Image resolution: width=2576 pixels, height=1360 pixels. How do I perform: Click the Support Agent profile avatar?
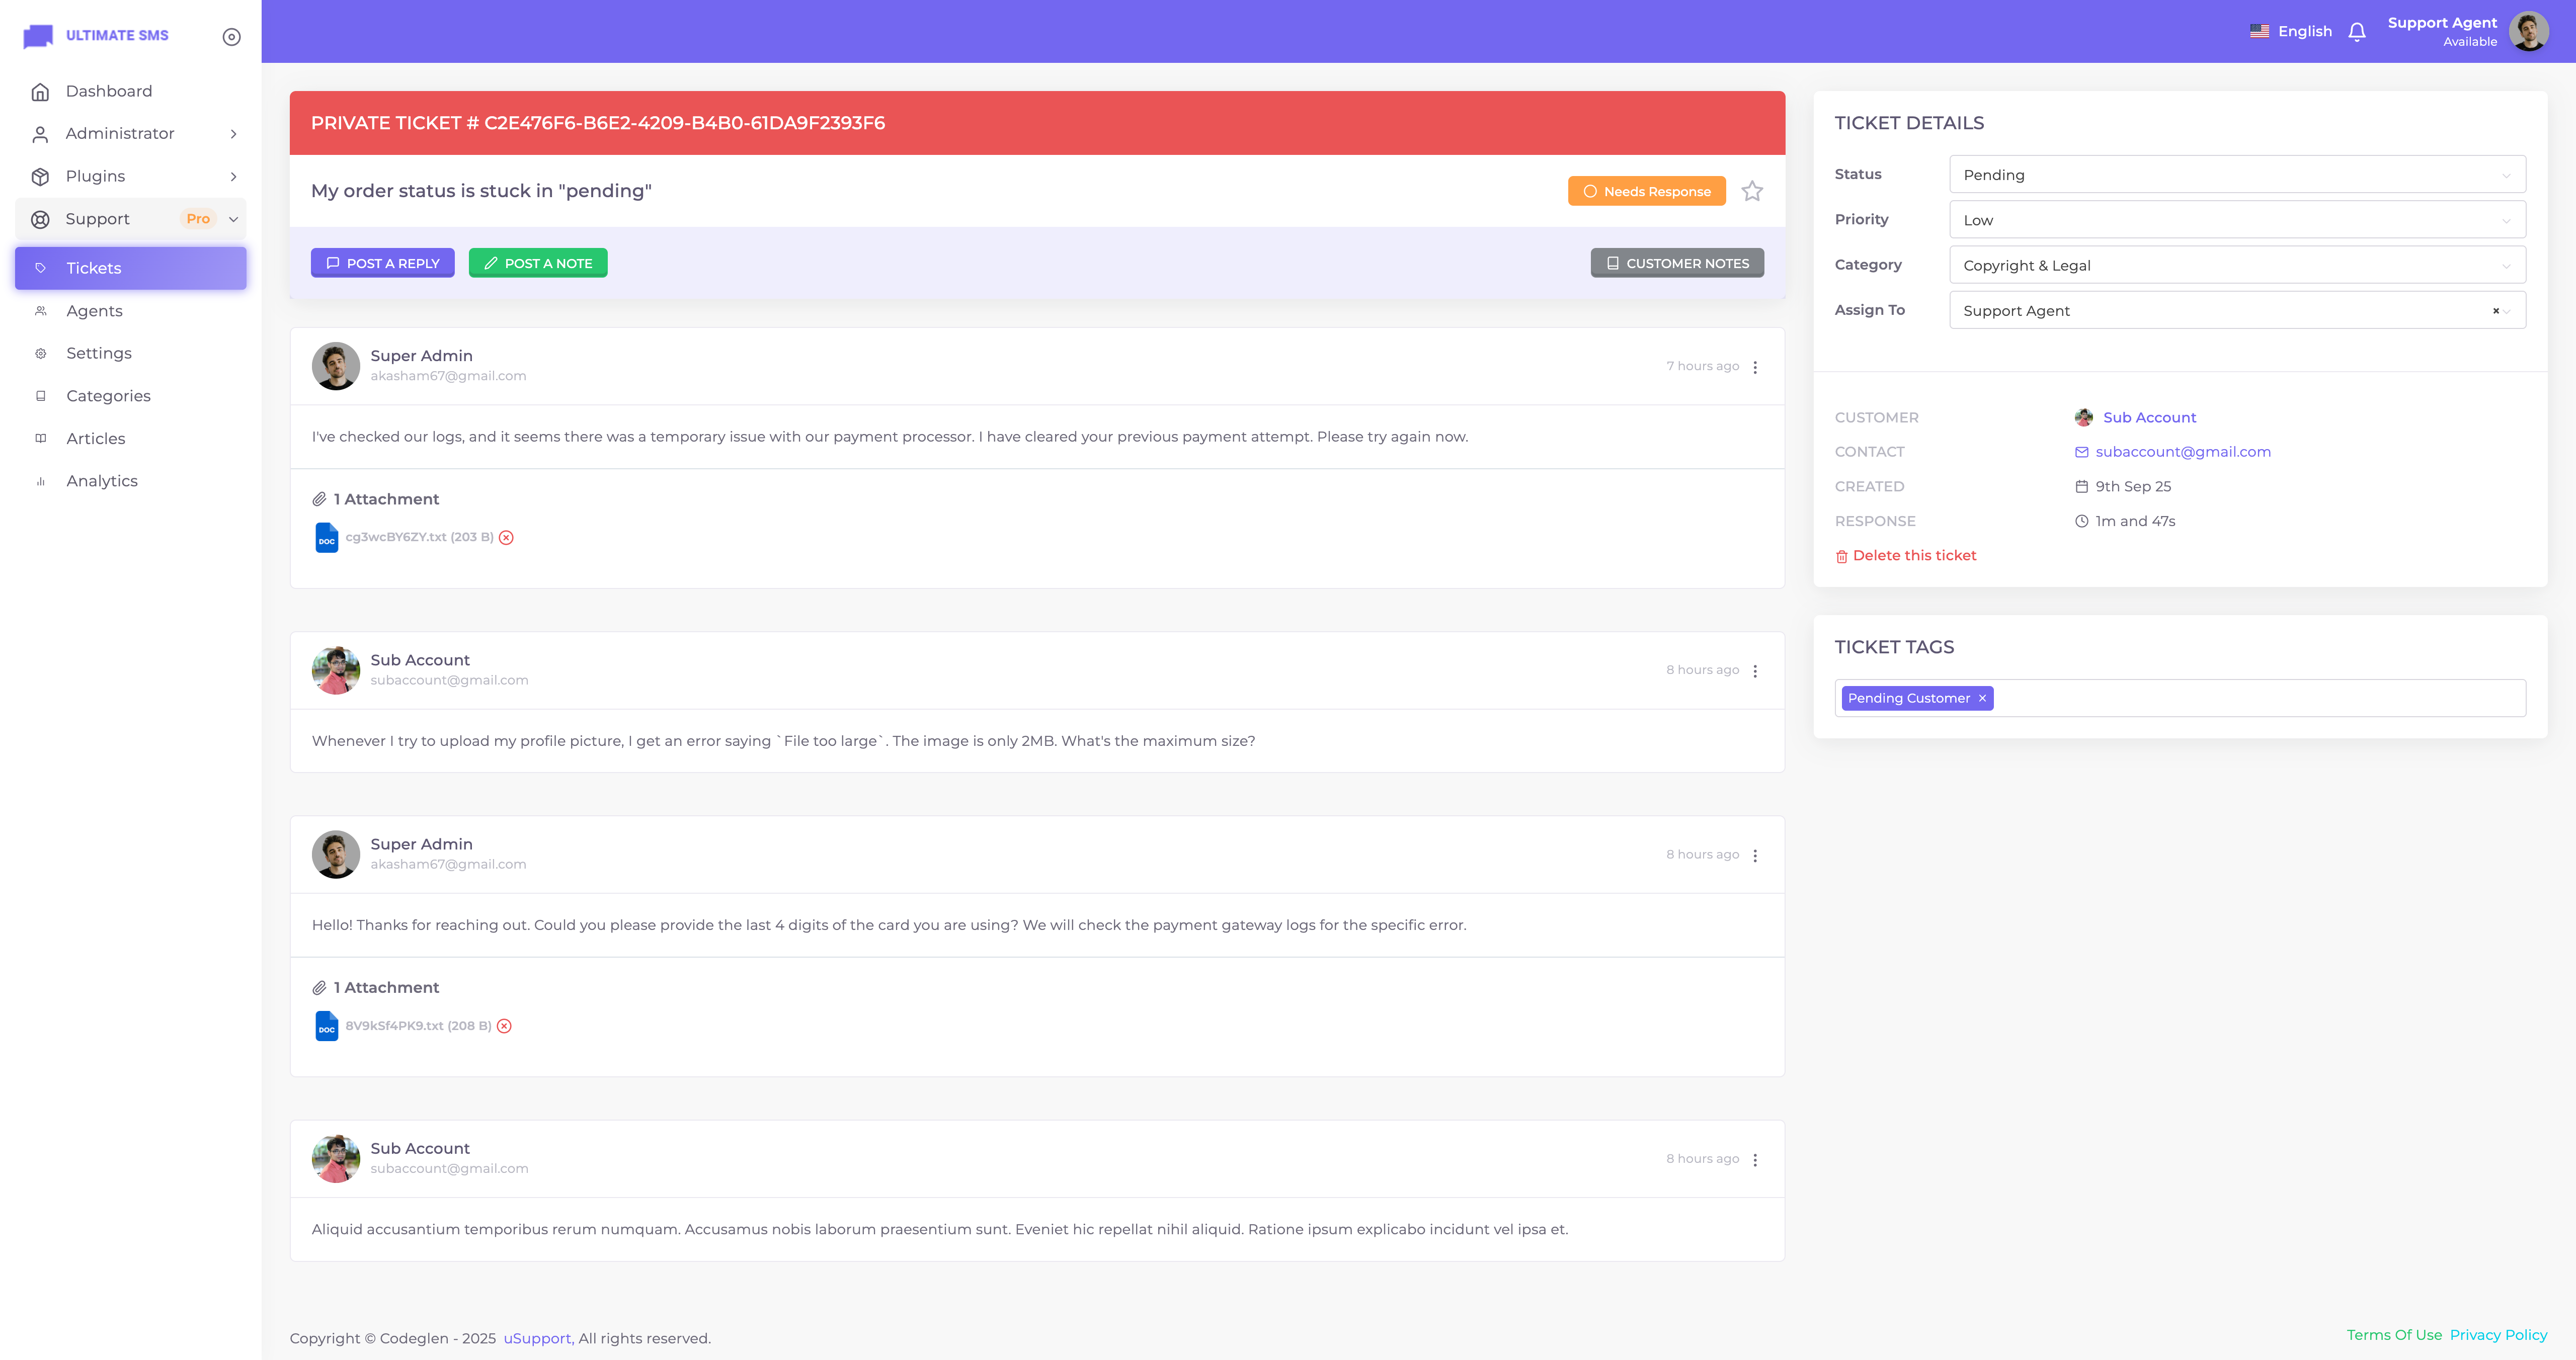(2528, 32)
